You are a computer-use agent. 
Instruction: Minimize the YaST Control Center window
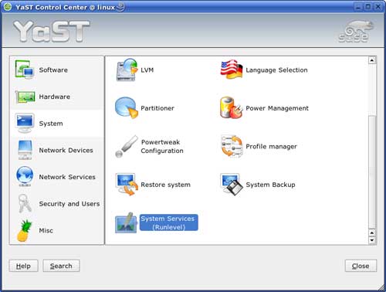pyautogui.click(x=358, y=7)
